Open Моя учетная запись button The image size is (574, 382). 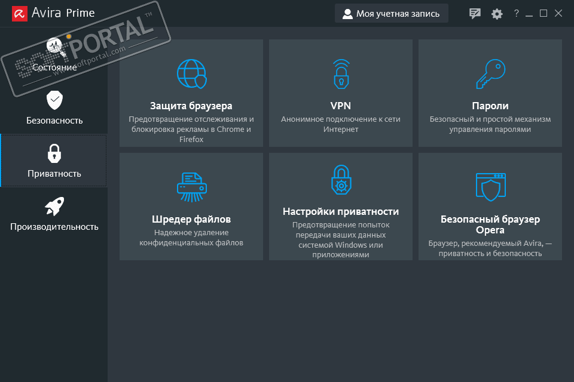click(x=391, y=14)
